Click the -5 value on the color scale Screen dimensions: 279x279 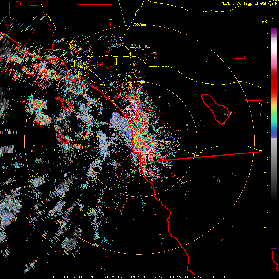(x=266, y=200)
